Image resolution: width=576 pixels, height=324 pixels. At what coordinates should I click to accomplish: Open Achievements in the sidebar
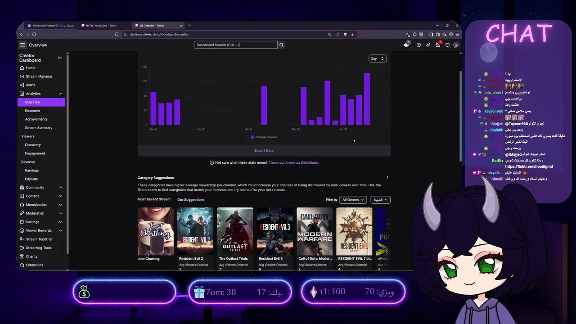point(36,119)
